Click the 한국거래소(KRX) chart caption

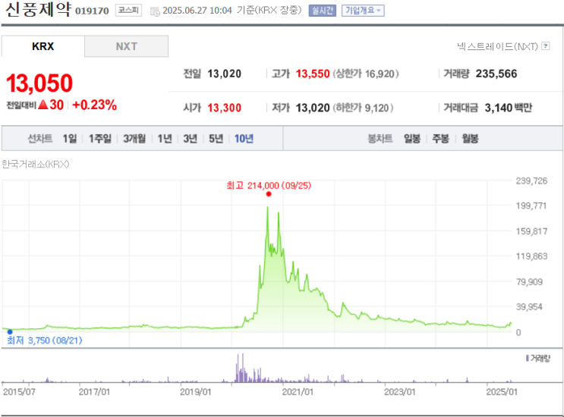click(x=35, y=164)
